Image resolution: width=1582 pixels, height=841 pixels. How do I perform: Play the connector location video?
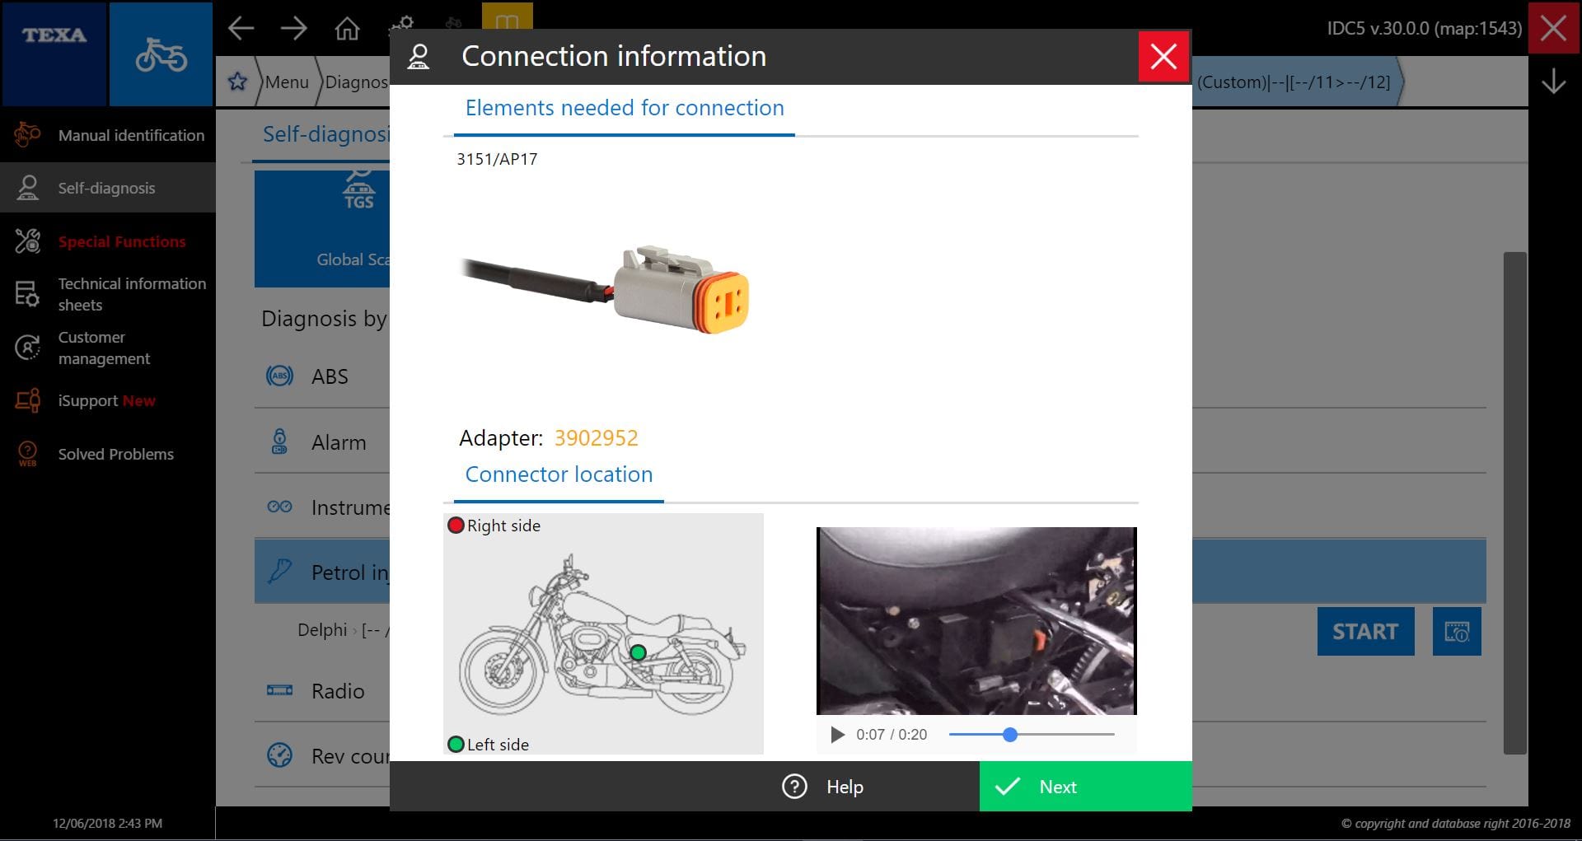(x=837, y=735)
